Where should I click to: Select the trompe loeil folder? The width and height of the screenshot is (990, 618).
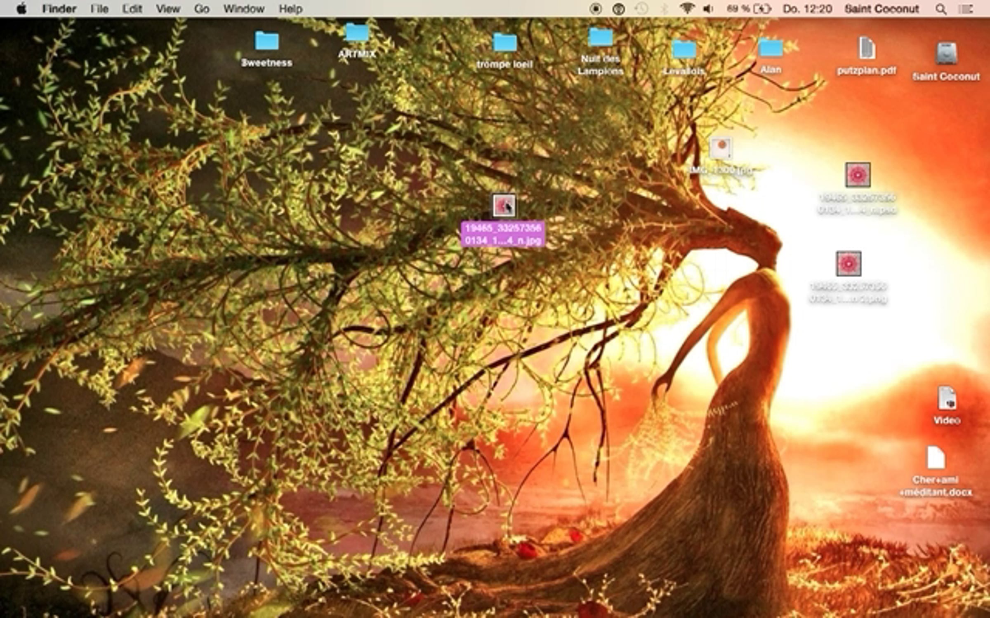[x=505, y=43]
